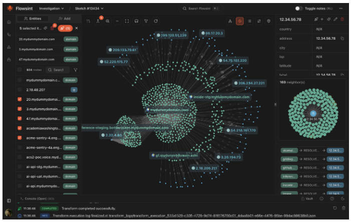Click the neighbors mini graph thumbnail
The image size is (351, 222).
tap(313, 113)
